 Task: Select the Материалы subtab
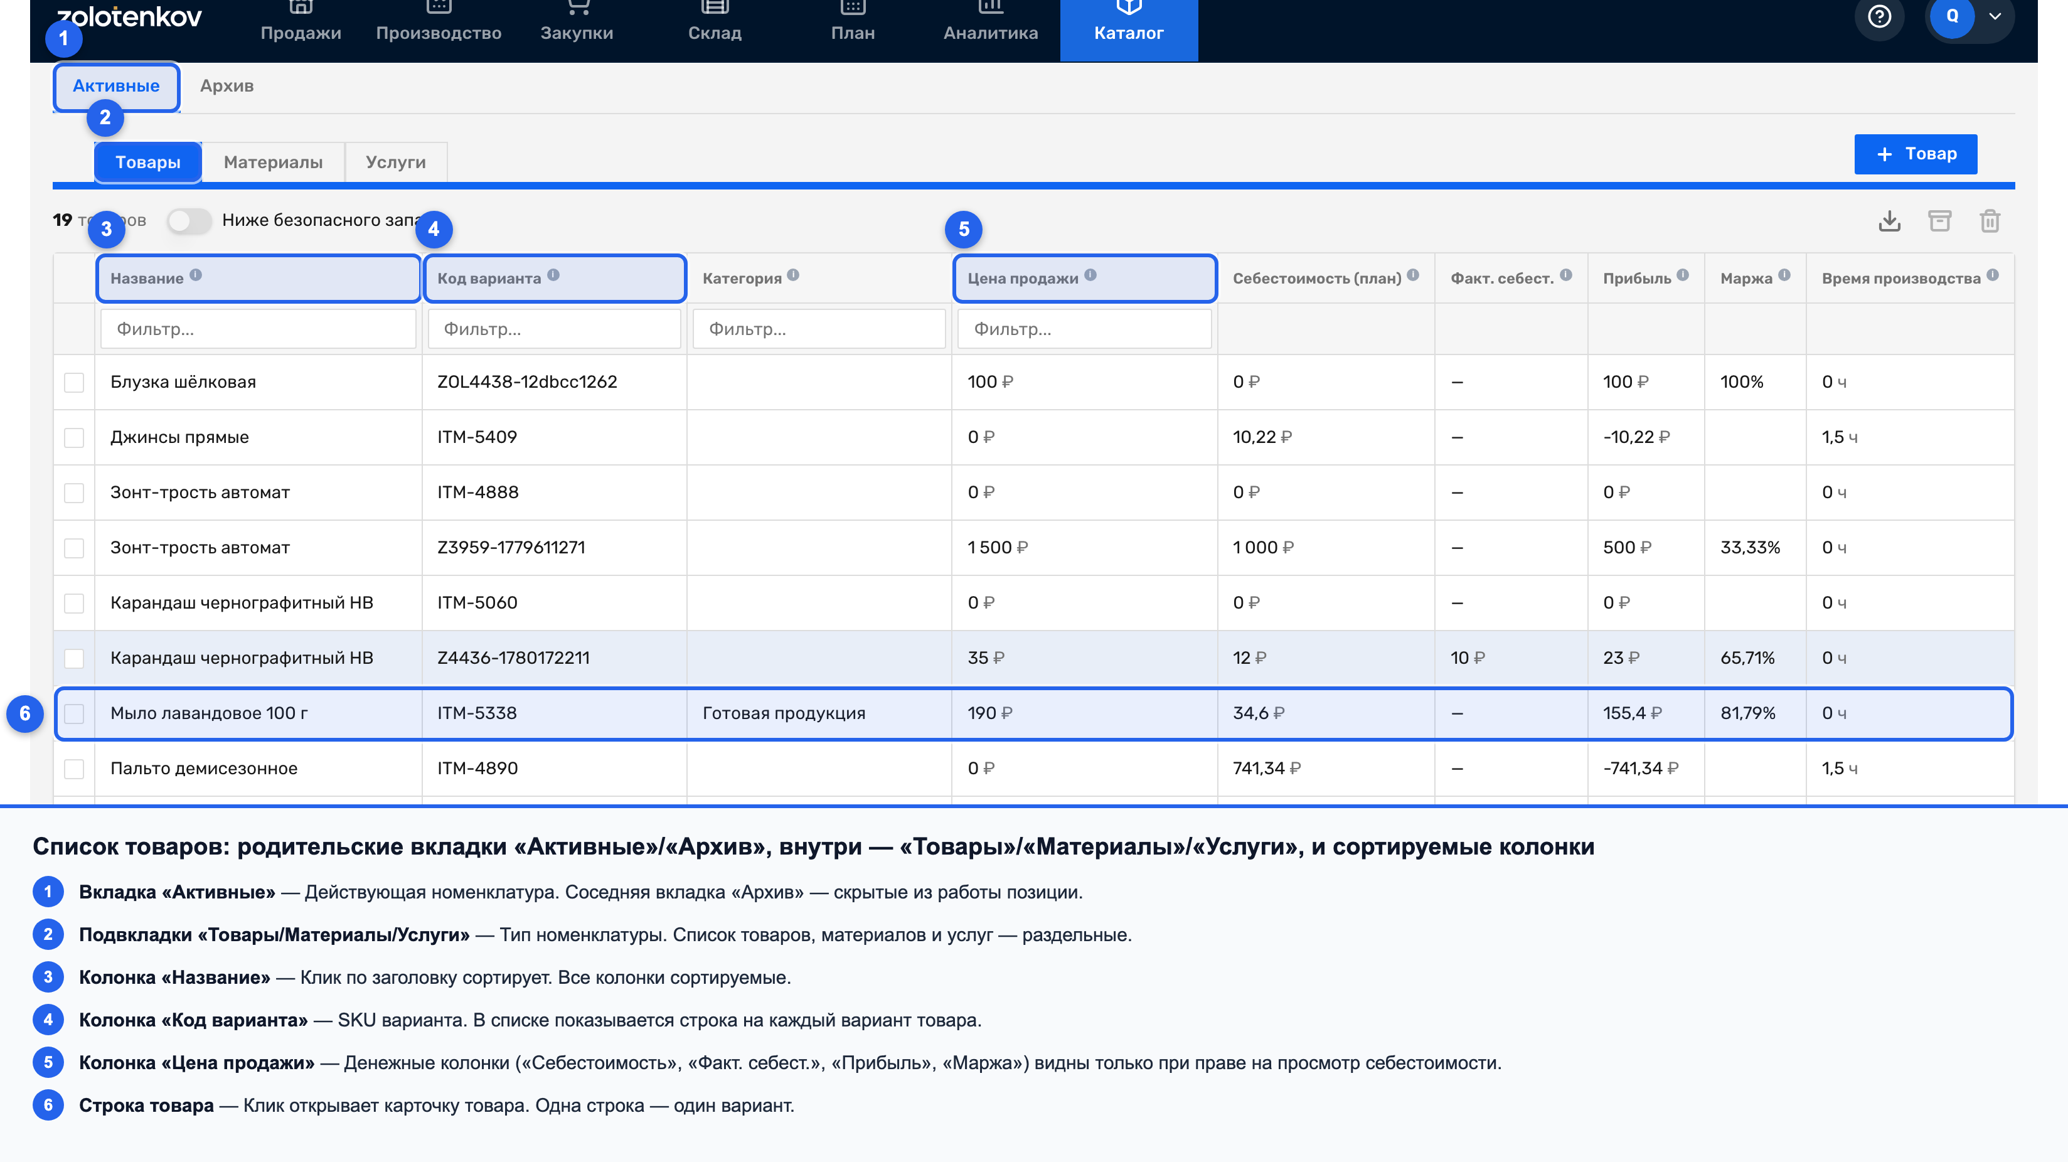point(273,163)
